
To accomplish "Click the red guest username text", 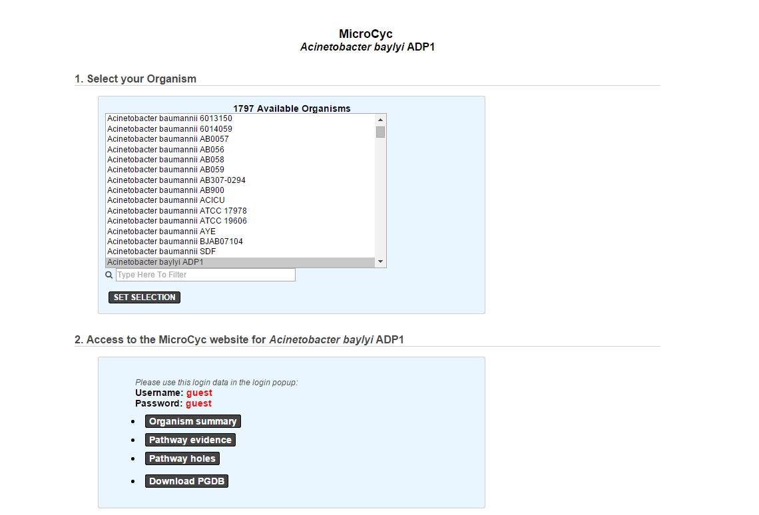I will [200, 393].
